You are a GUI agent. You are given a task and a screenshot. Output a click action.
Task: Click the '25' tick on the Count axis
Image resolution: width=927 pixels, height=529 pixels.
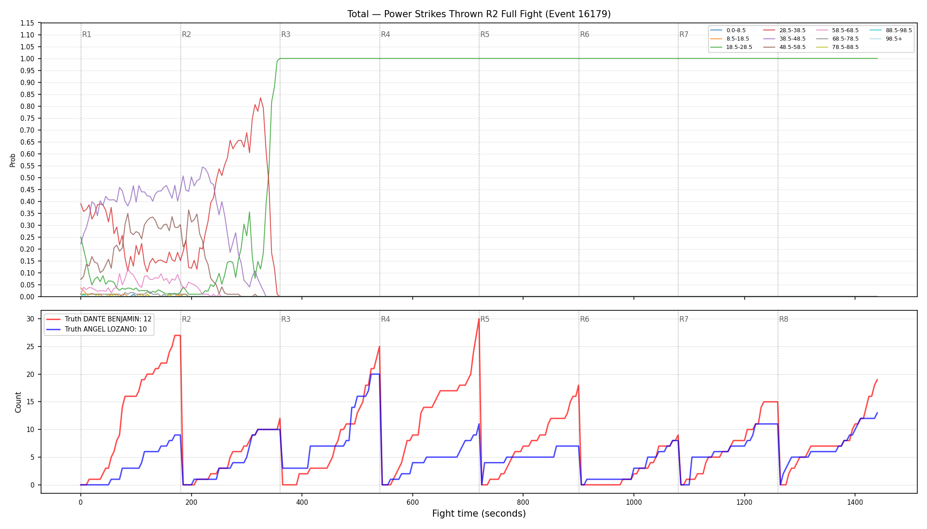30,346
